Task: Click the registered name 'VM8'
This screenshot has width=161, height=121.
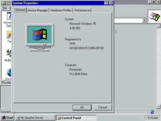Action: (x=72, y=44)
